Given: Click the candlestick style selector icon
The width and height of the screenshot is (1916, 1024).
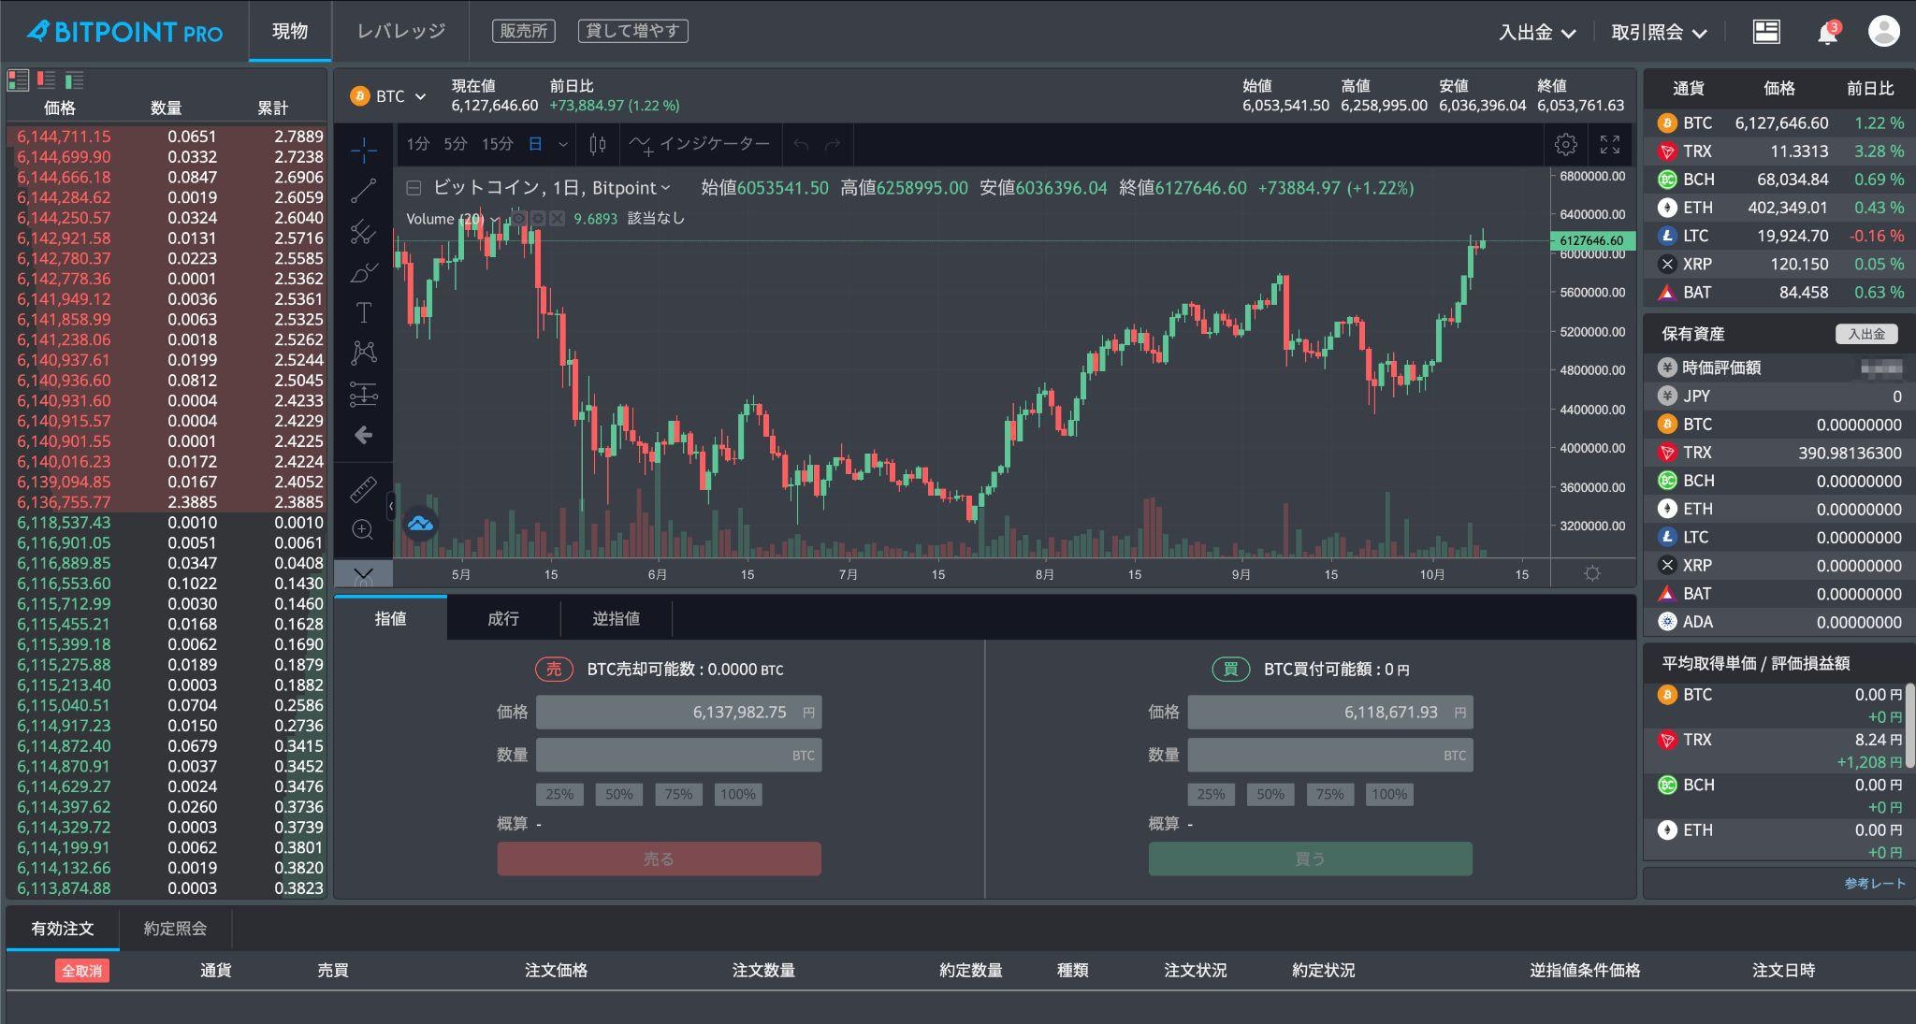Looking at the screenshot, I should point(597,144).
